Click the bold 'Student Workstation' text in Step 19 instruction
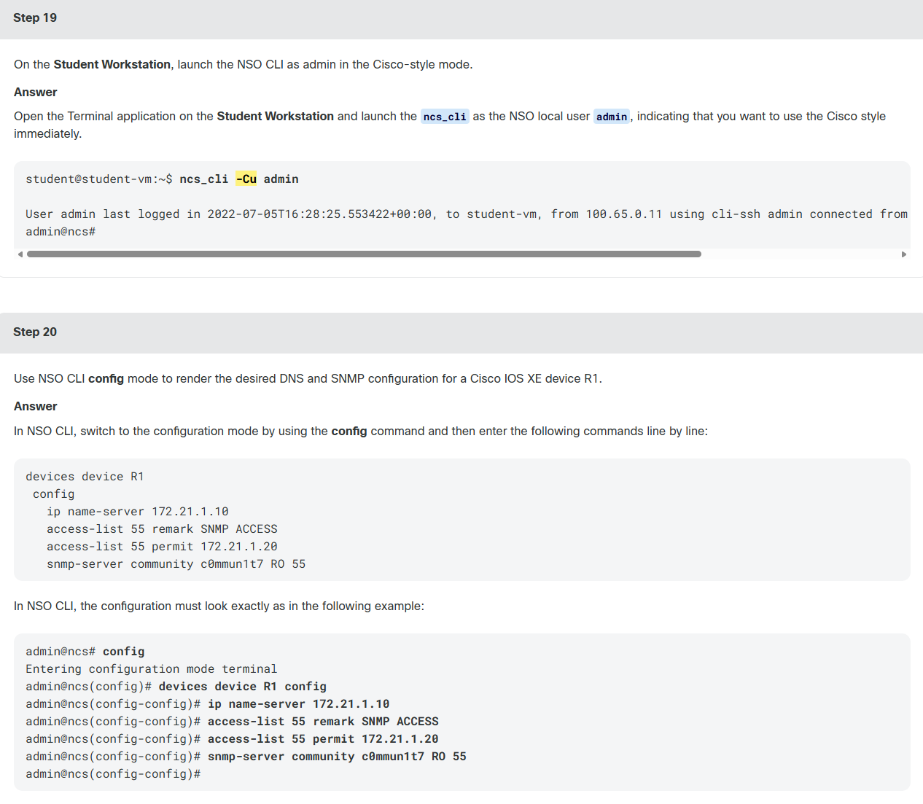 click(x=112, y=65)
